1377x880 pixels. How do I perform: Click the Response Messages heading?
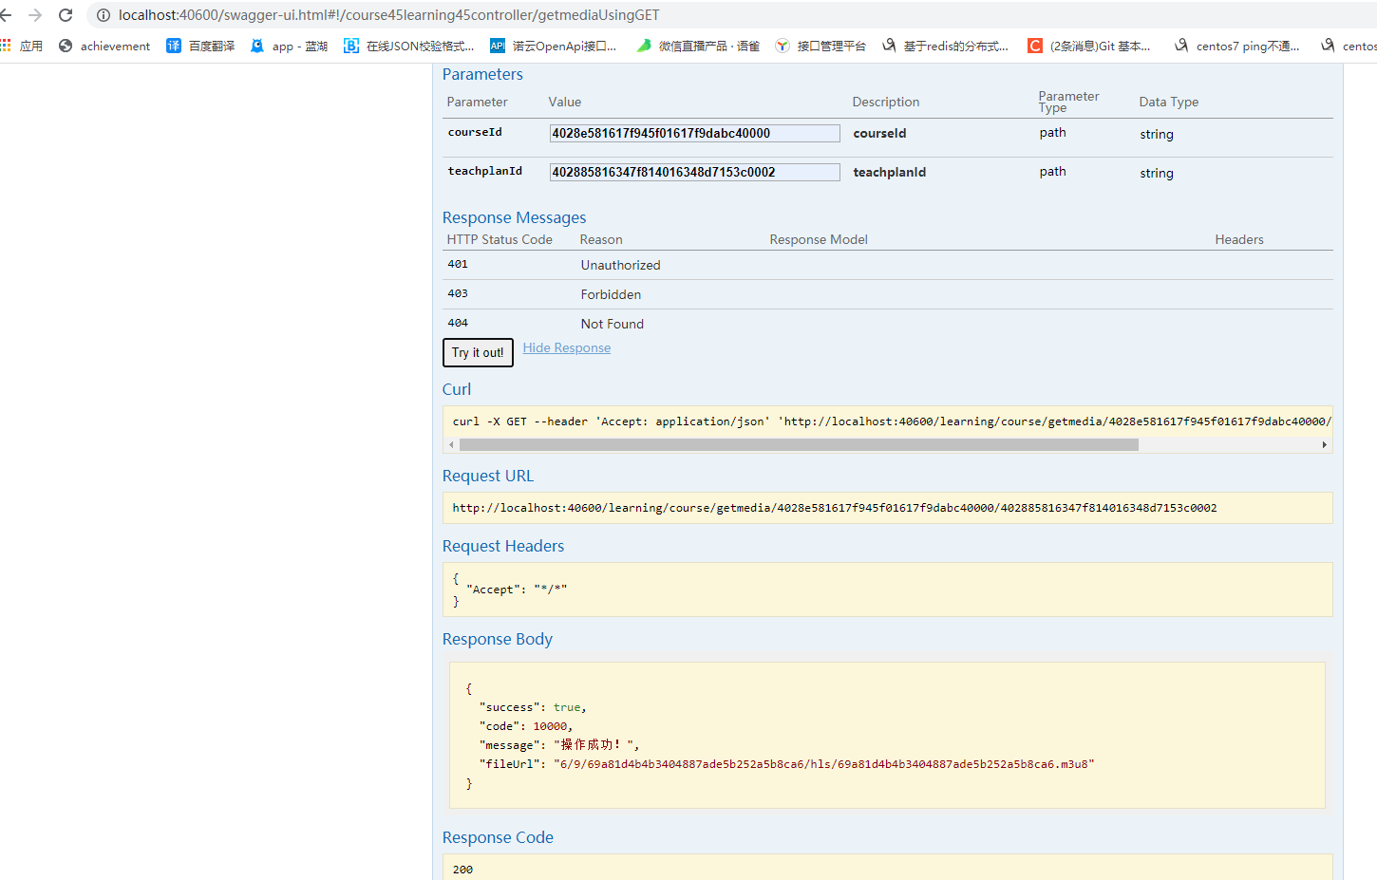[x=514, y=218]
